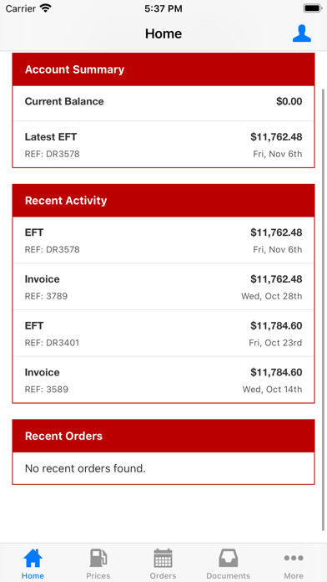327x582 pixels.
Task: Check the battery status icon
Action: 313,8
